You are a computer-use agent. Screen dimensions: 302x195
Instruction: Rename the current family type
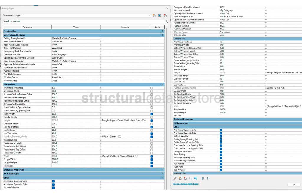pos(160,15)
